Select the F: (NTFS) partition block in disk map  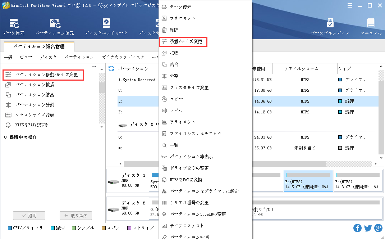[357, 181]
